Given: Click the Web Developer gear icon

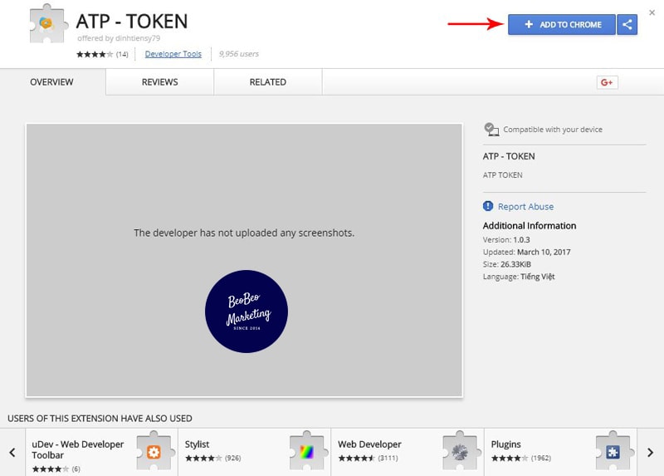Looking at the screenshot, I should (460, 452).
